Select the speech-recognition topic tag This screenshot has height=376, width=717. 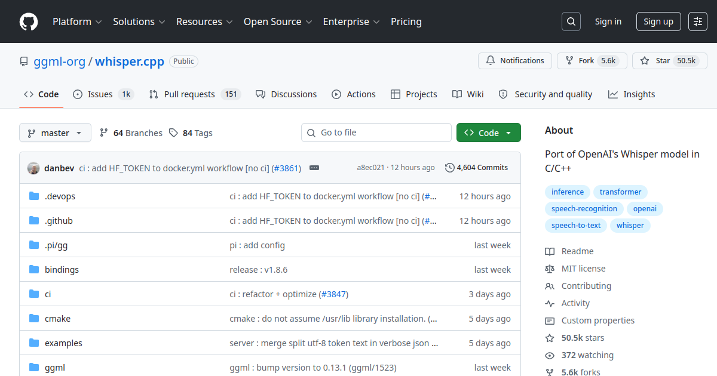[584, 209]
